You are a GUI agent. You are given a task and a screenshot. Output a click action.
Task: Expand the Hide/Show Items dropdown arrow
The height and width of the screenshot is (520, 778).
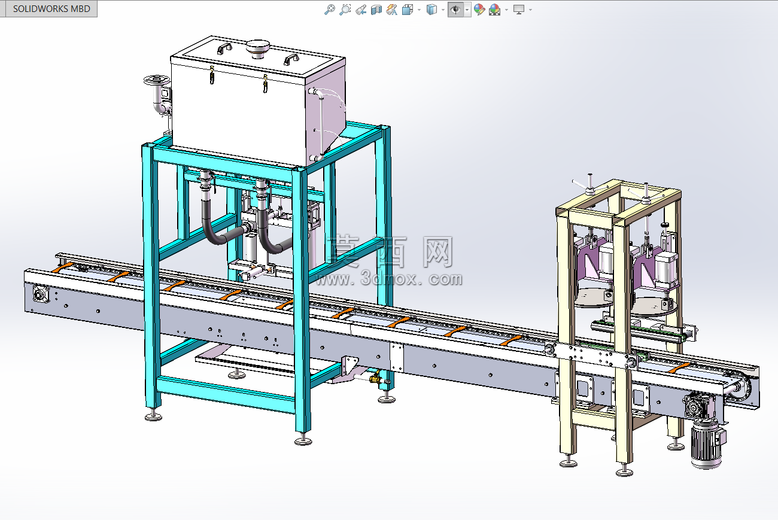tap(467, 10)
